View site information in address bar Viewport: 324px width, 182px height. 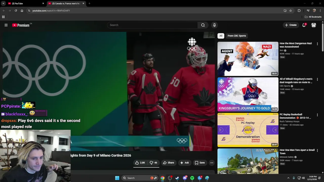click(x=29, y=11)
